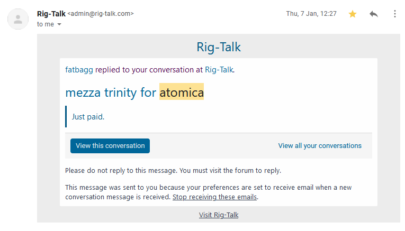Click the highlighted word atomica
The width and height of the screenshot is (405, 231).
pyautogui.click(x=182, y=93)
